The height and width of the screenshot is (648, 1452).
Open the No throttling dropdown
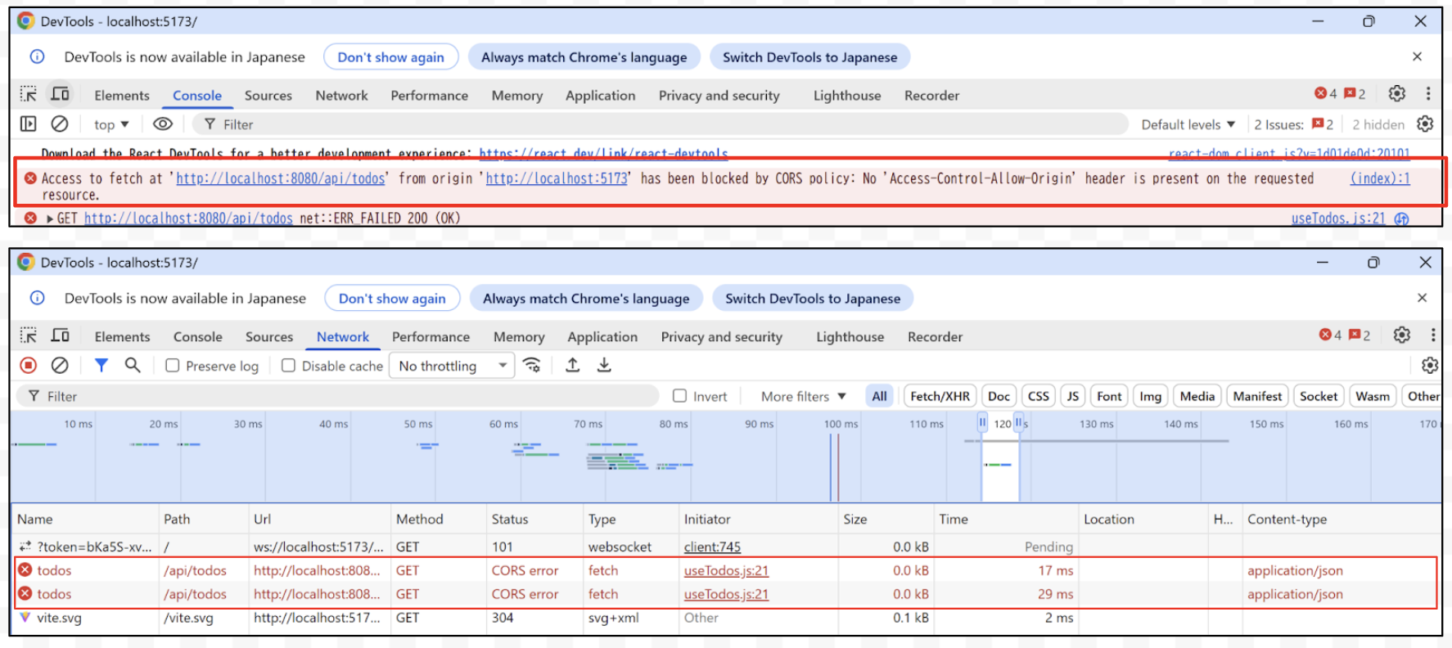[x=452, y=366]
